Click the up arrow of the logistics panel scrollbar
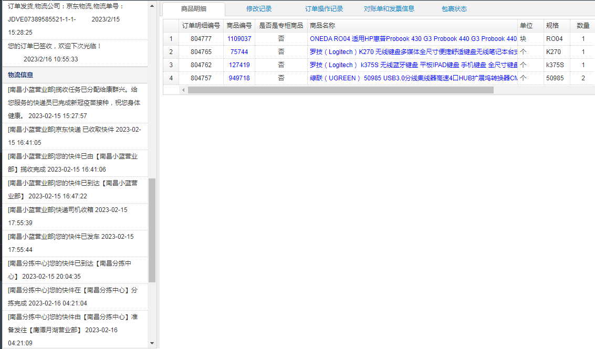This screenshot has height=349, width=595. click(x=152, y=6)
